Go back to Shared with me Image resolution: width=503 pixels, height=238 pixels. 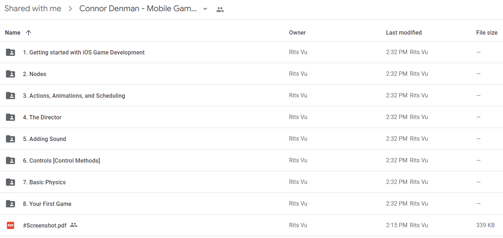pos(33,9)
